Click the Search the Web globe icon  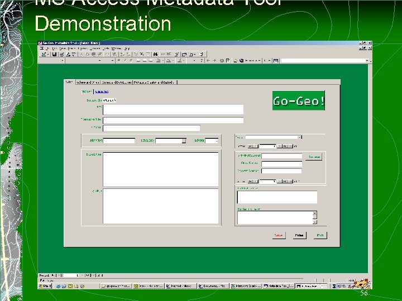241,61
